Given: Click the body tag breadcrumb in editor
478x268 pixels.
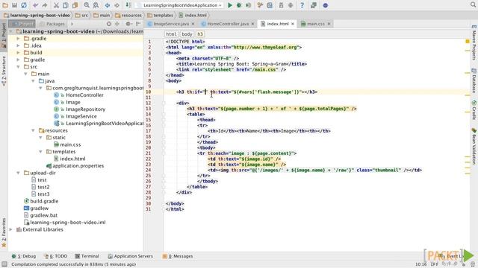Looking at the screenshot, I should (x=187, y=34).
